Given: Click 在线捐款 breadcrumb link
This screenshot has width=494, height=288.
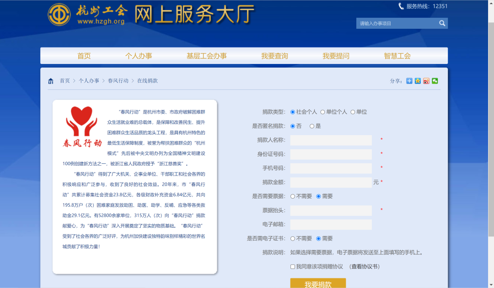Looking at the screenshot, I should click(x=147, y=81).
